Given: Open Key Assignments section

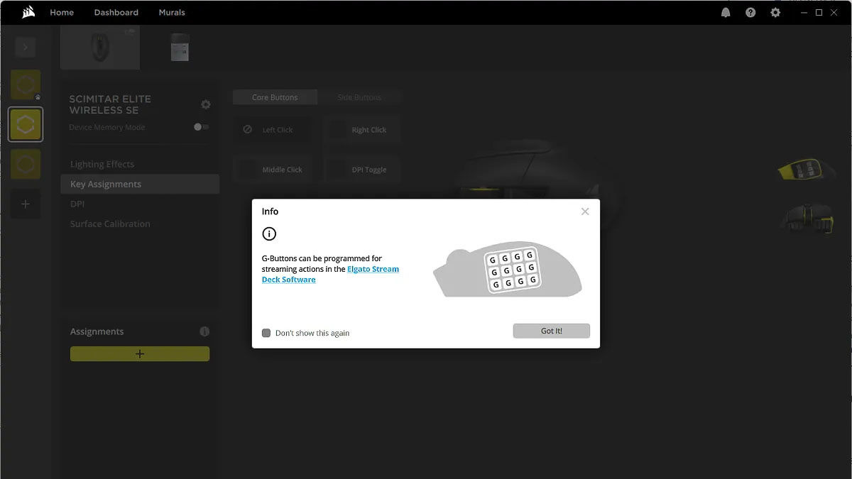Looking at the screenshot, I should 140,184.
